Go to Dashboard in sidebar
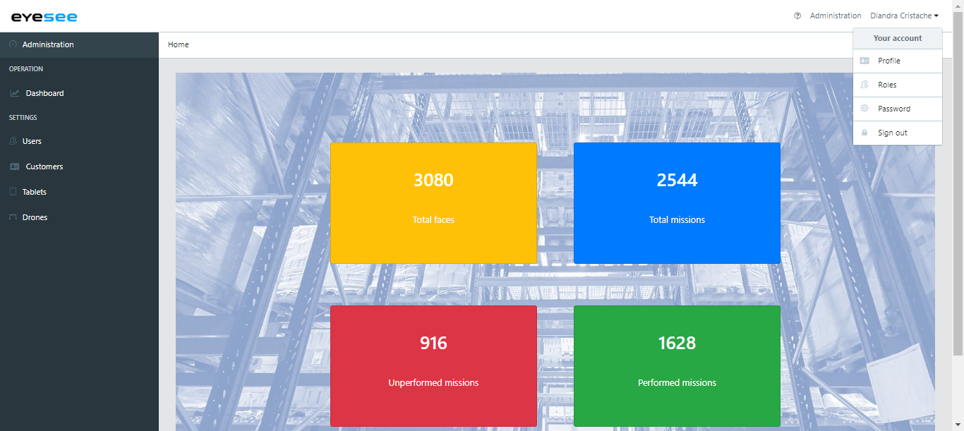This screenshot has width=964, height=431. click(79, 93)
